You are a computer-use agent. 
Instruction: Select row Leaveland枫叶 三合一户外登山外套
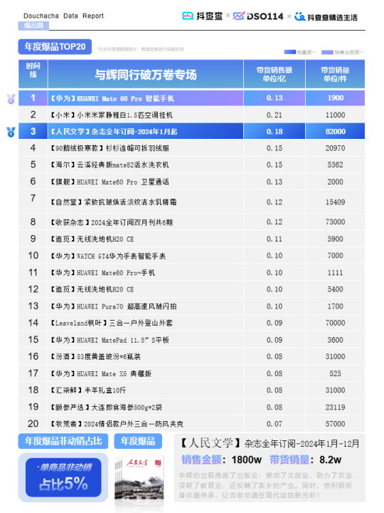[x=192, y=323]
